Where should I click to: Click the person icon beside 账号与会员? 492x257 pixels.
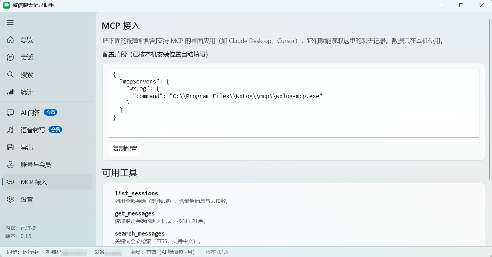tap(10, 165)
